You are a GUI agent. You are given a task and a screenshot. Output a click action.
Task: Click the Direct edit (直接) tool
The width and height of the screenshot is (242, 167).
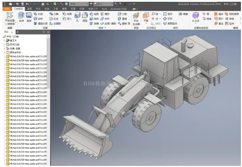click(122, 19)
